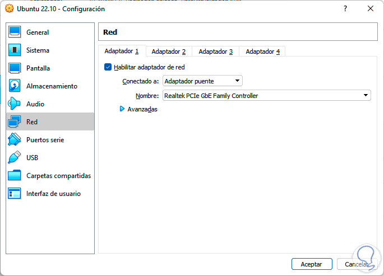Screen dimensions: 384x276
Task: Open the Interfaz de usuario icon
Action: pyautogui.click(x=15, y=194)
